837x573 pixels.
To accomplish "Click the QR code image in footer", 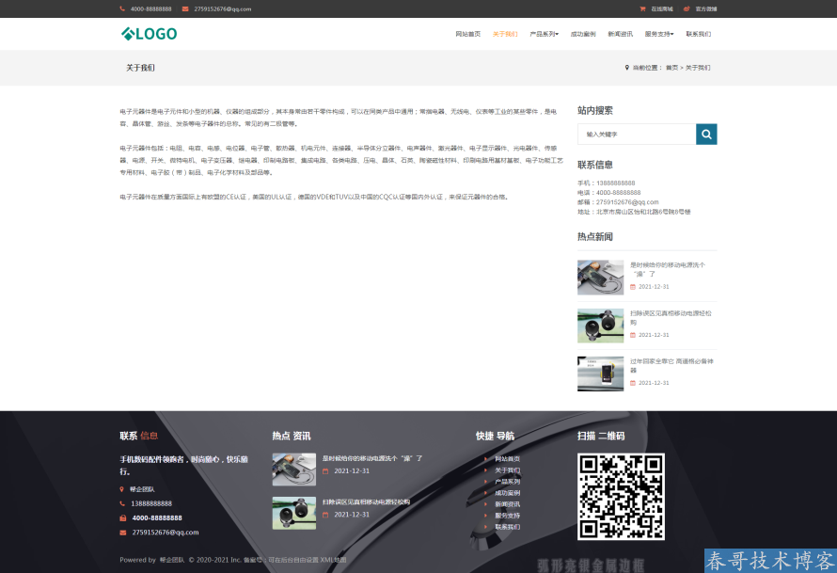I will point(621,497).
